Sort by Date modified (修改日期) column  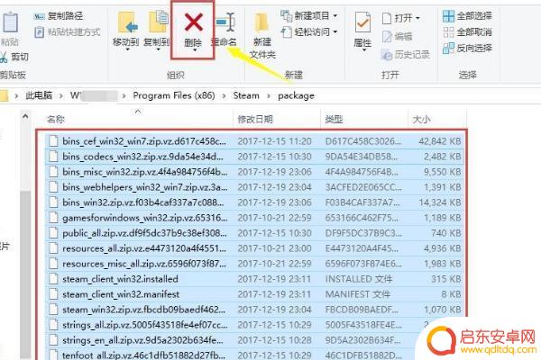277,119
